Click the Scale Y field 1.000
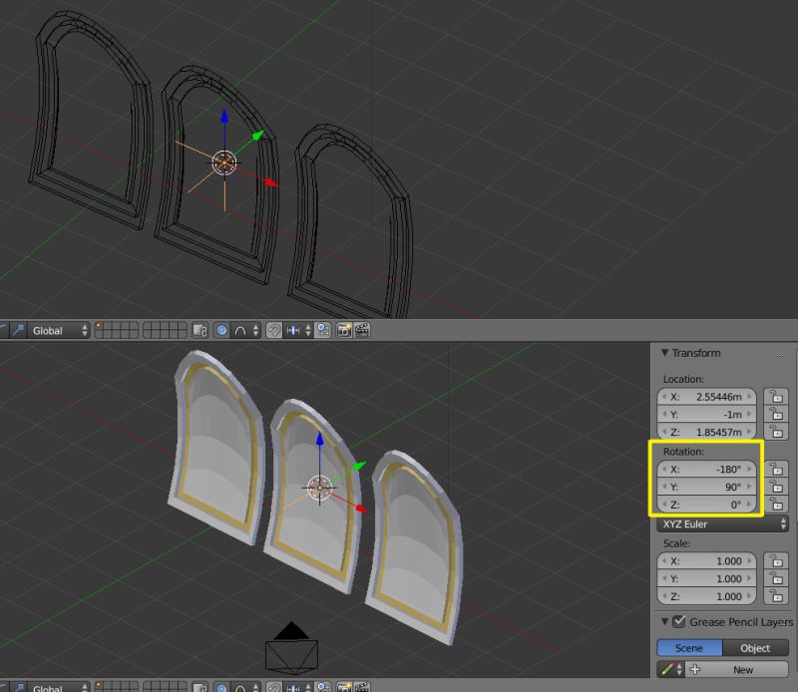798x692 pixels. click(706, 579)
